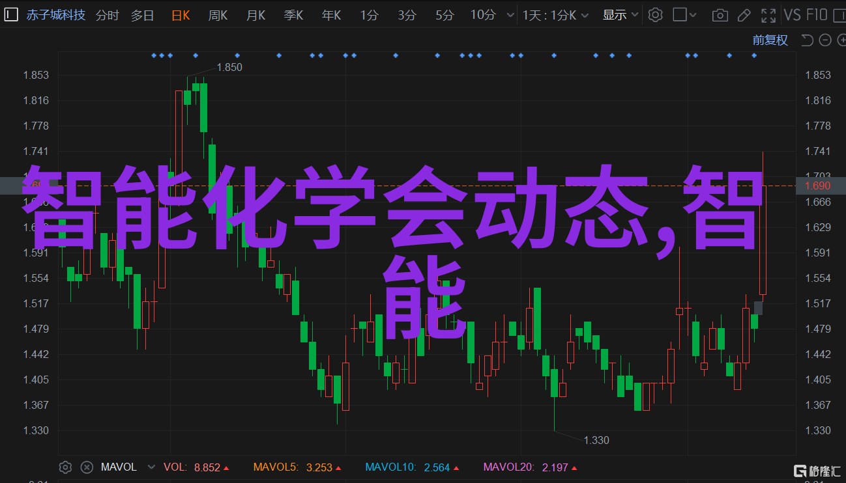Viewport: 846px width, 483px height.
Task: Take a chart screenshot with camera icon
Action: (720, 15)
